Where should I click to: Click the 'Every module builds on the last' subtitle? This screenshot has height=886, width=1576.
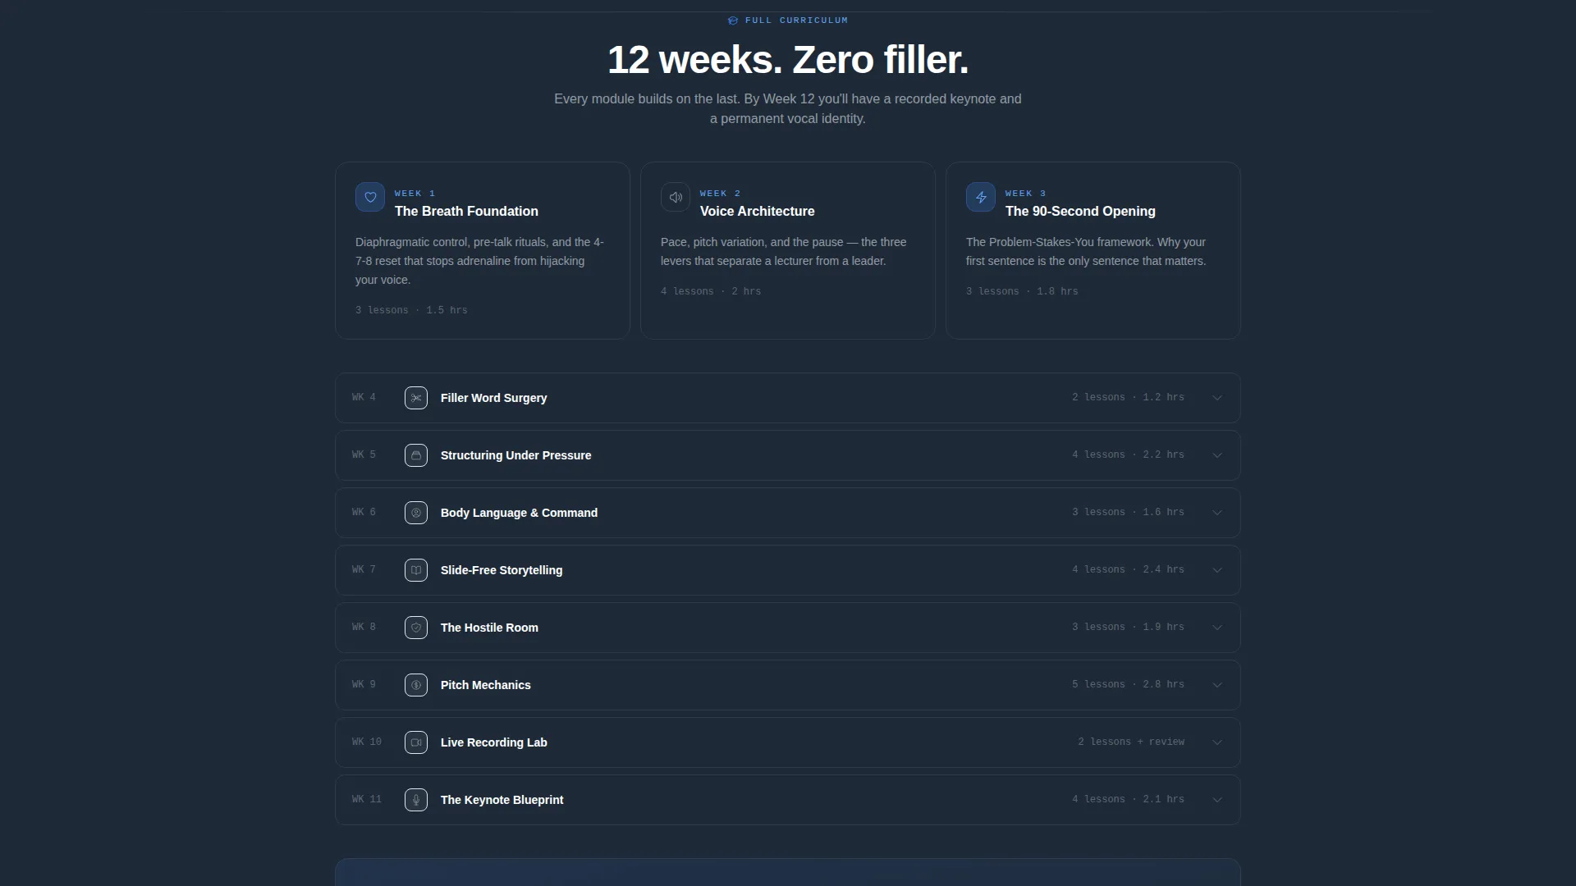(788, 108)
